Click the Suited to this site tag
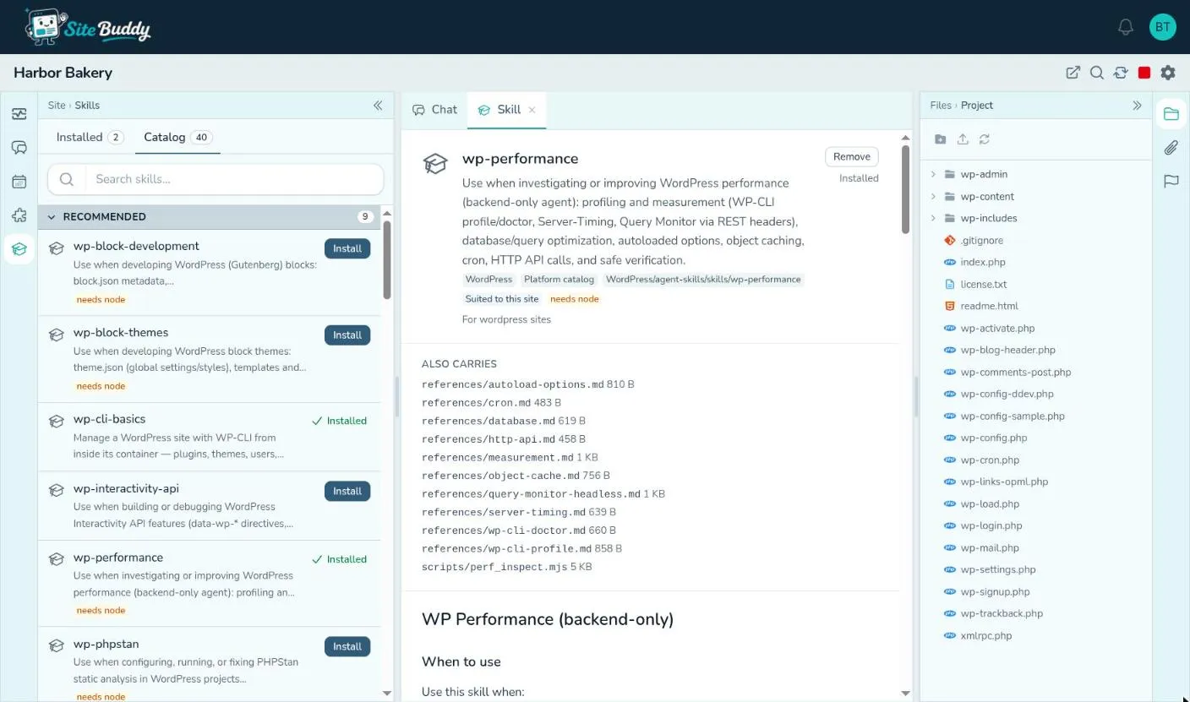 (x=502, y=299)
